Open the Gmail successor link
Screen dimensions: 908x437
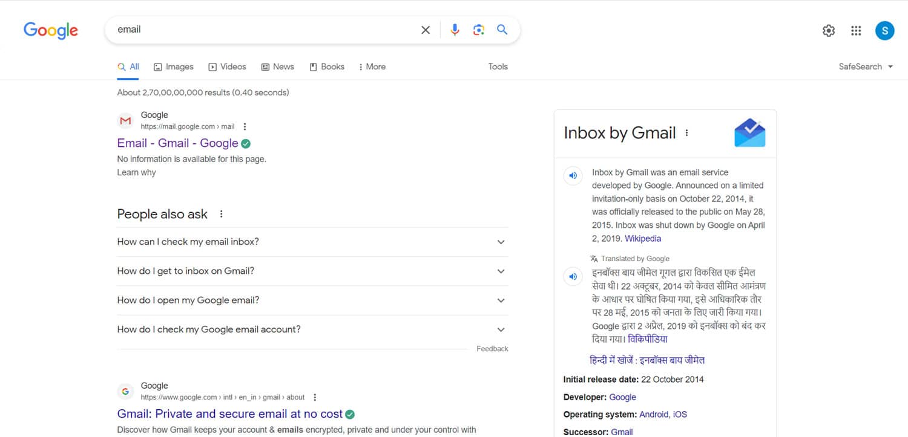pos(622,432)
